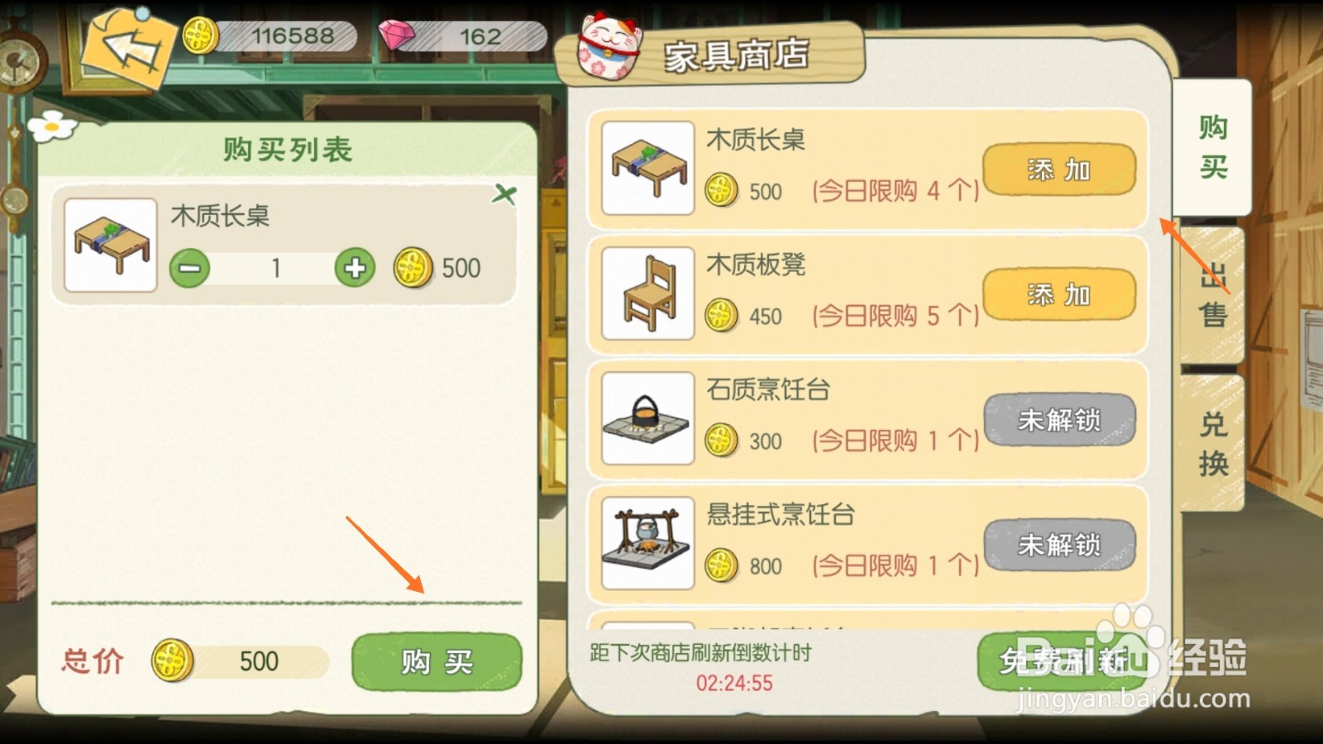This screenshot has height=744, width=1323.
Task: Click the gold coin balance icon
Action: [199, 36]
